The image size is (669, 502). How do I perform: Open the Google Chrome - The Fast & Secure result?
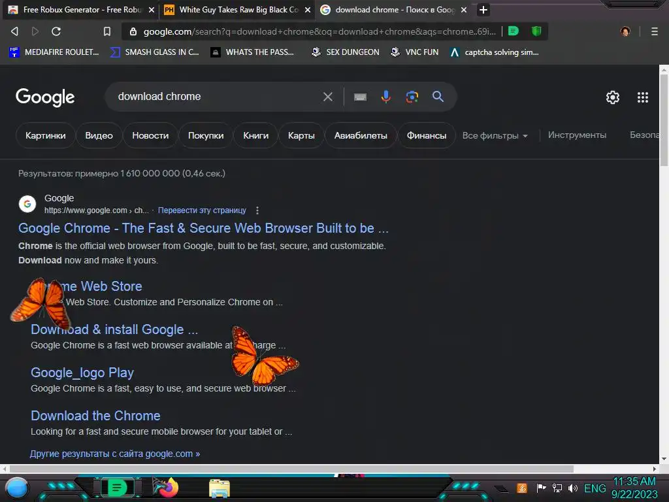coord(203,228)
